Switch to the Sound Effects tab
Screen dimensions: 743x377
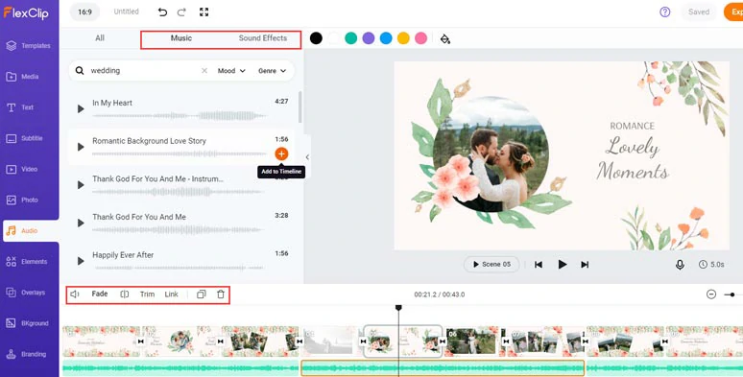(262, 37)
